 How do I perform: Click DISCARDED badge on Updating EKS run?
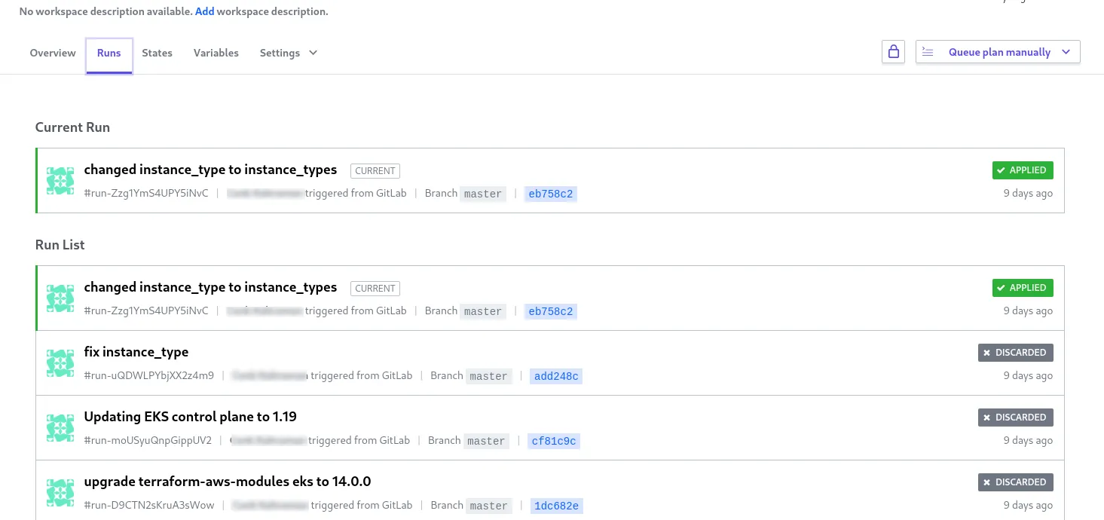click(x=1015, y=418)
